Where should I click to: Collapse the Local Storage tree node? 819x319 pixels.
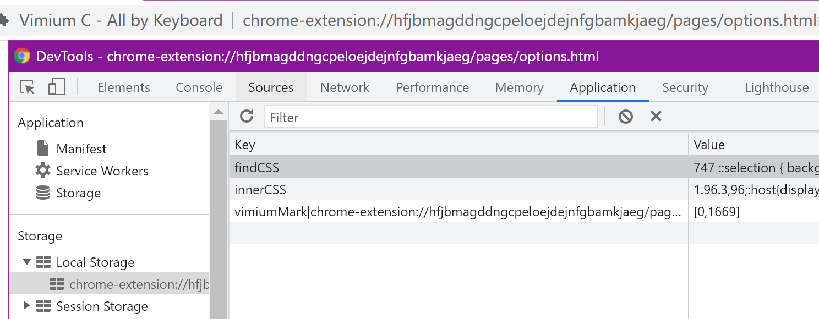[27, 262]
